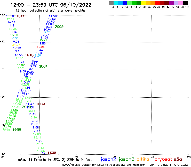Select the green time marker 2001
191x167 pixels.
click(43, 66)
